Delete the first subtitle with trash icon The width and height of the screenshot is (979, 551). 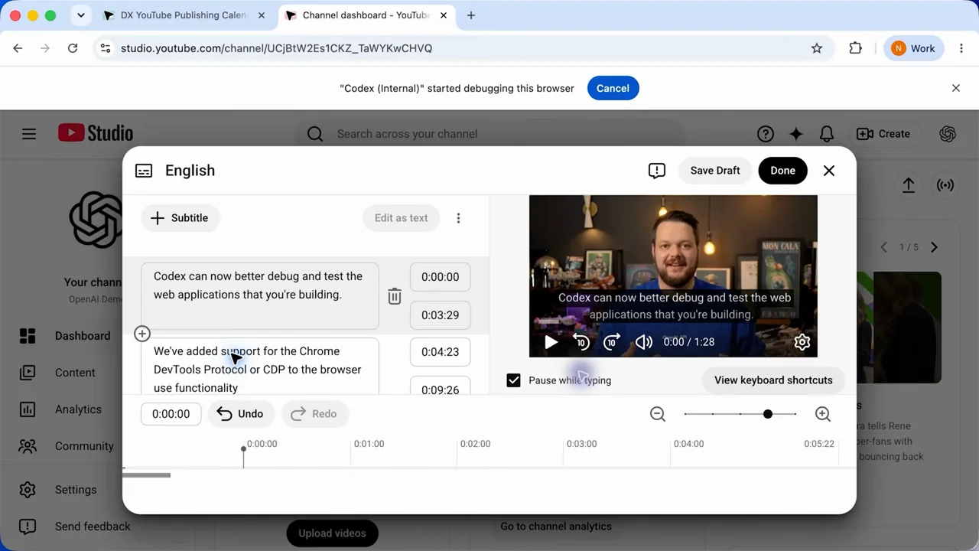(395, 296)
